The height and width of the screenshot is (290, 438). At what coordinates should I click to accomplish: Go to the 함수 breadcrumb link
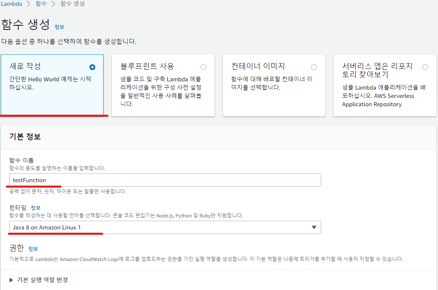tap(41, 4)
